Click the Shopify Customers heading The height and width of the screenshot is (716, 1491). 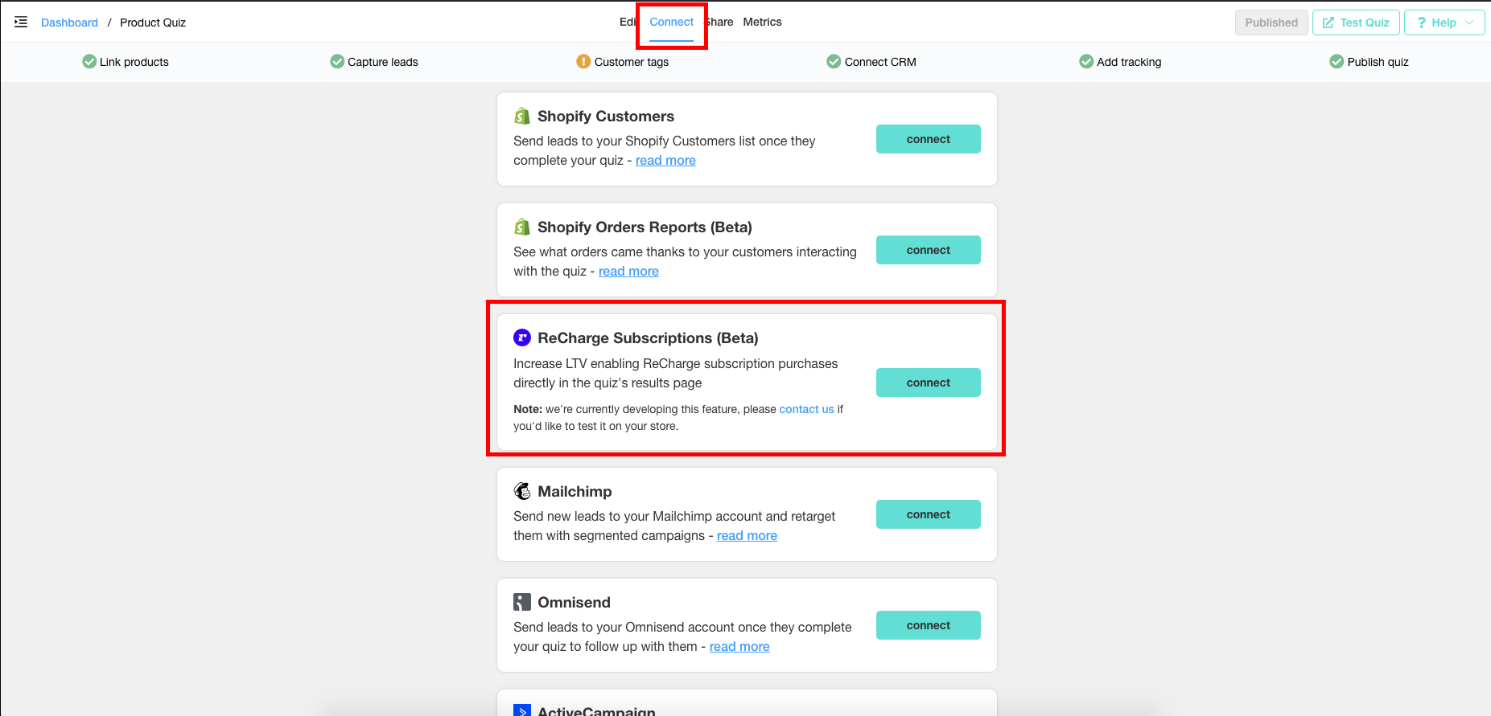[x=606, y=117]
